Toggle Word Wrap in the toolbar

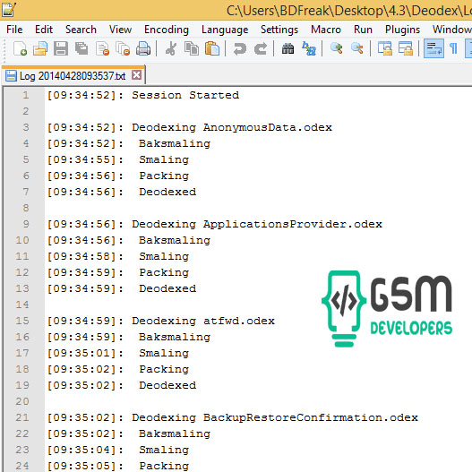[433, 48]
